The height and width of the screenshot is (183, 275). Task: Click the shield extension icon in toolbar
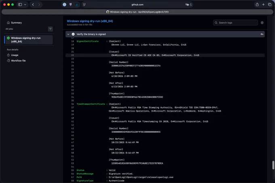(70, 4)
